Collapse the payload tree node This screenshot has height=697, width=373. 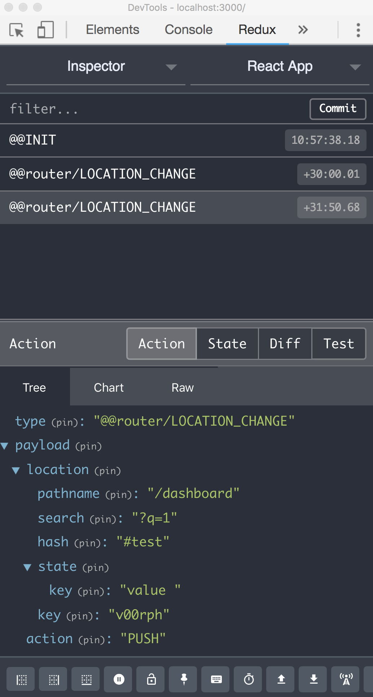coord(5,446)
